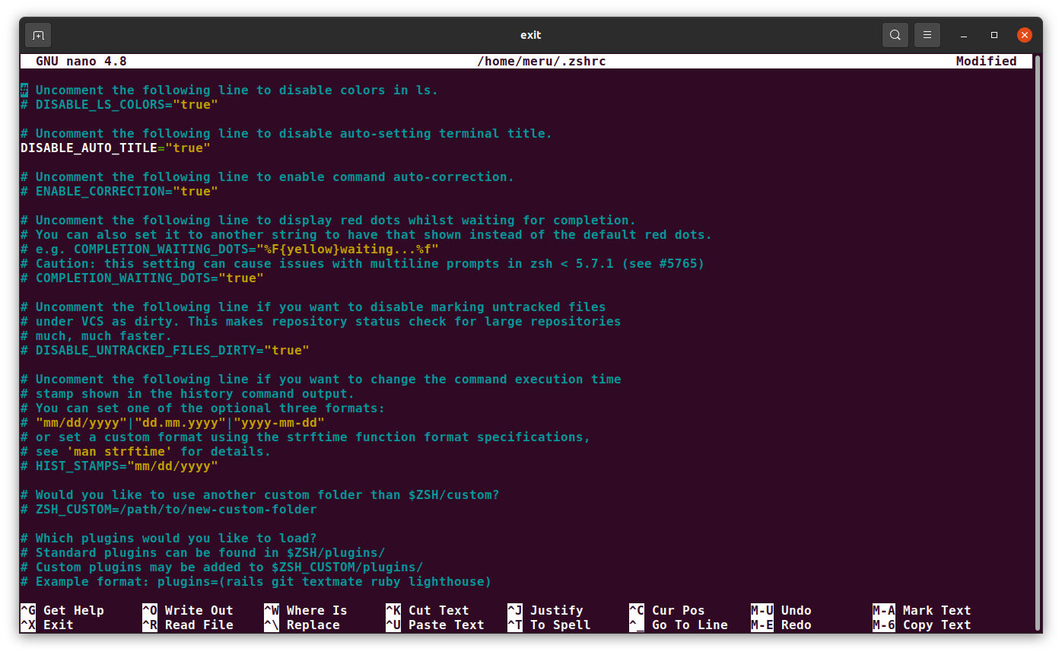Click the Undo shortcut label
Image resolution: width=1062 pixels, height=655 pixels.
click(796, 610)
